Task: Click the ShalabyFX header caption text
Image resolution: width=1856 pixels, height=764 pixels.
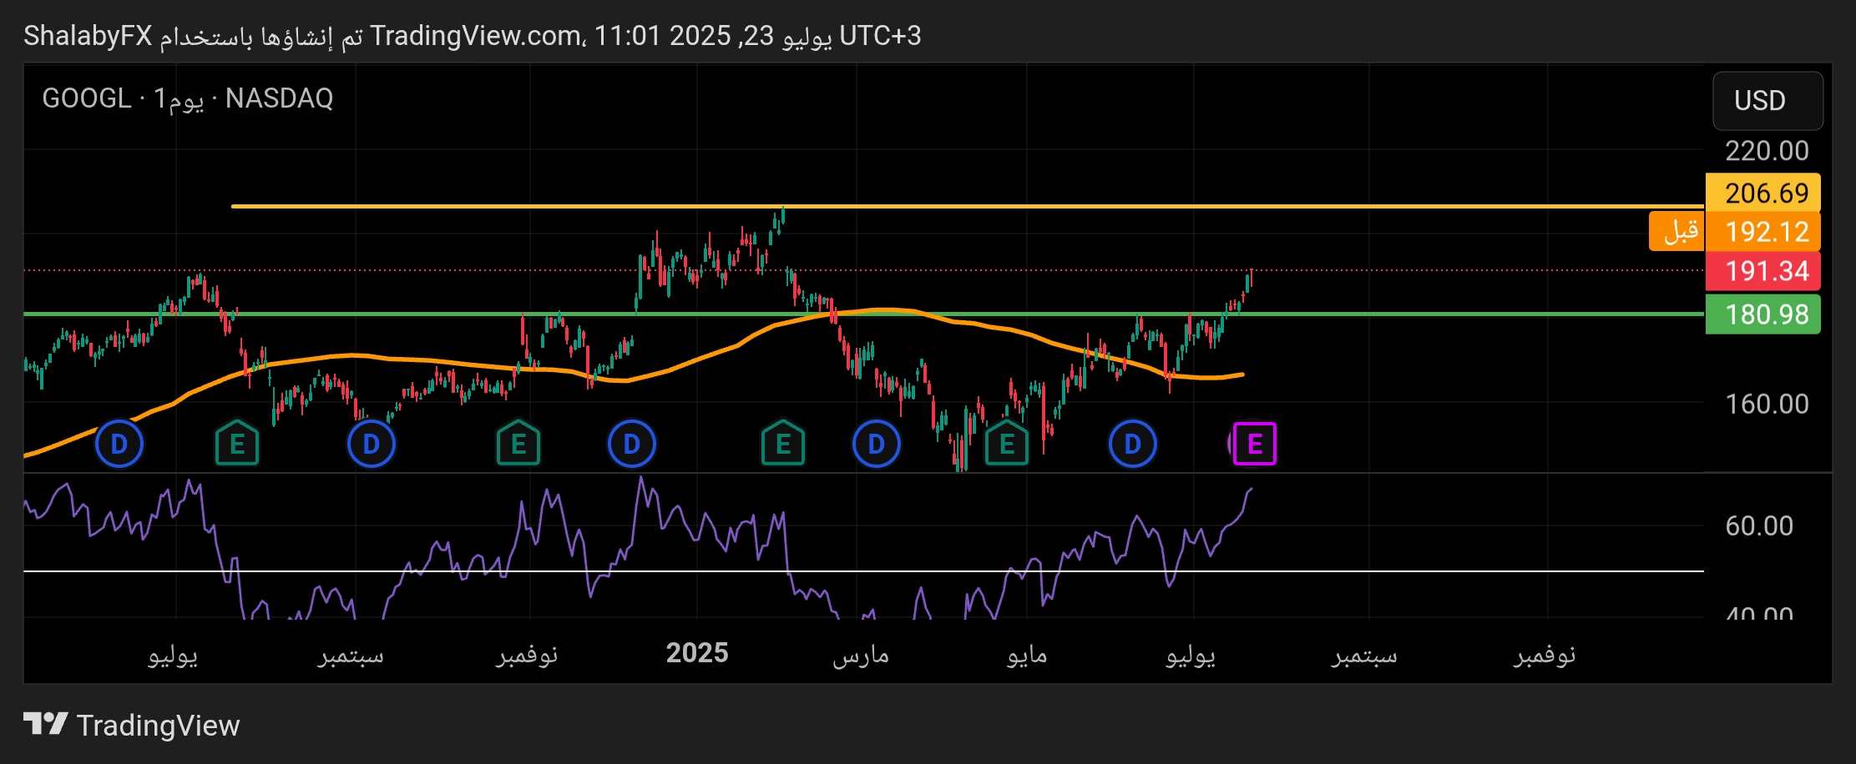Action: click(472, 36)
